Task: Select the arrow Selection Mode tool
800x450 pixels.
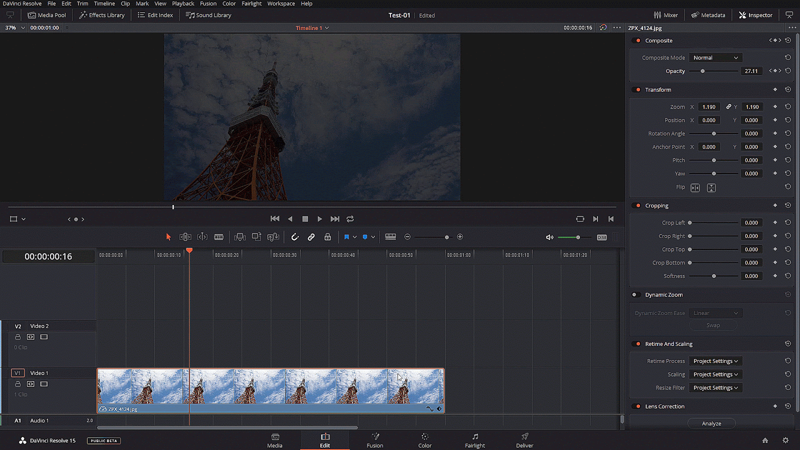Action: click(x=168, y=237)
